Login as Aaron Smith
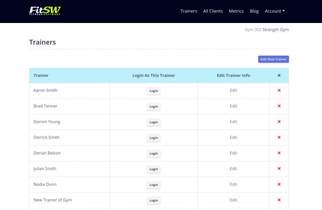322x210 pixels. tap(153, 91)
